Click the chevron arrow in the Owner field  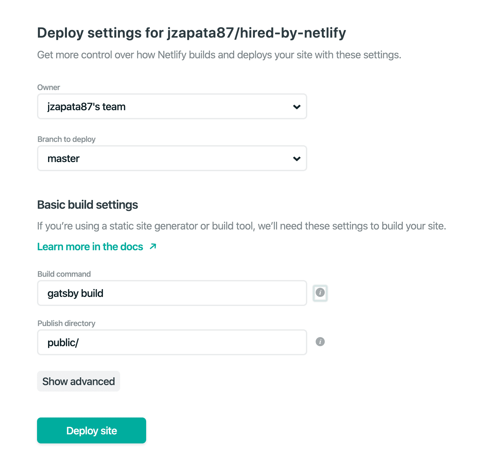pyautogui.click(x=297, y=107)
